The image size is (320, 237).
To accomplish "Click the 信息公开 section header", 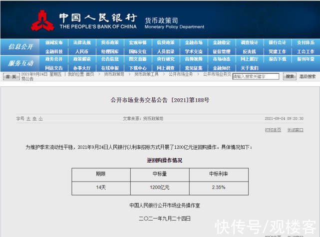I will 20,47.
